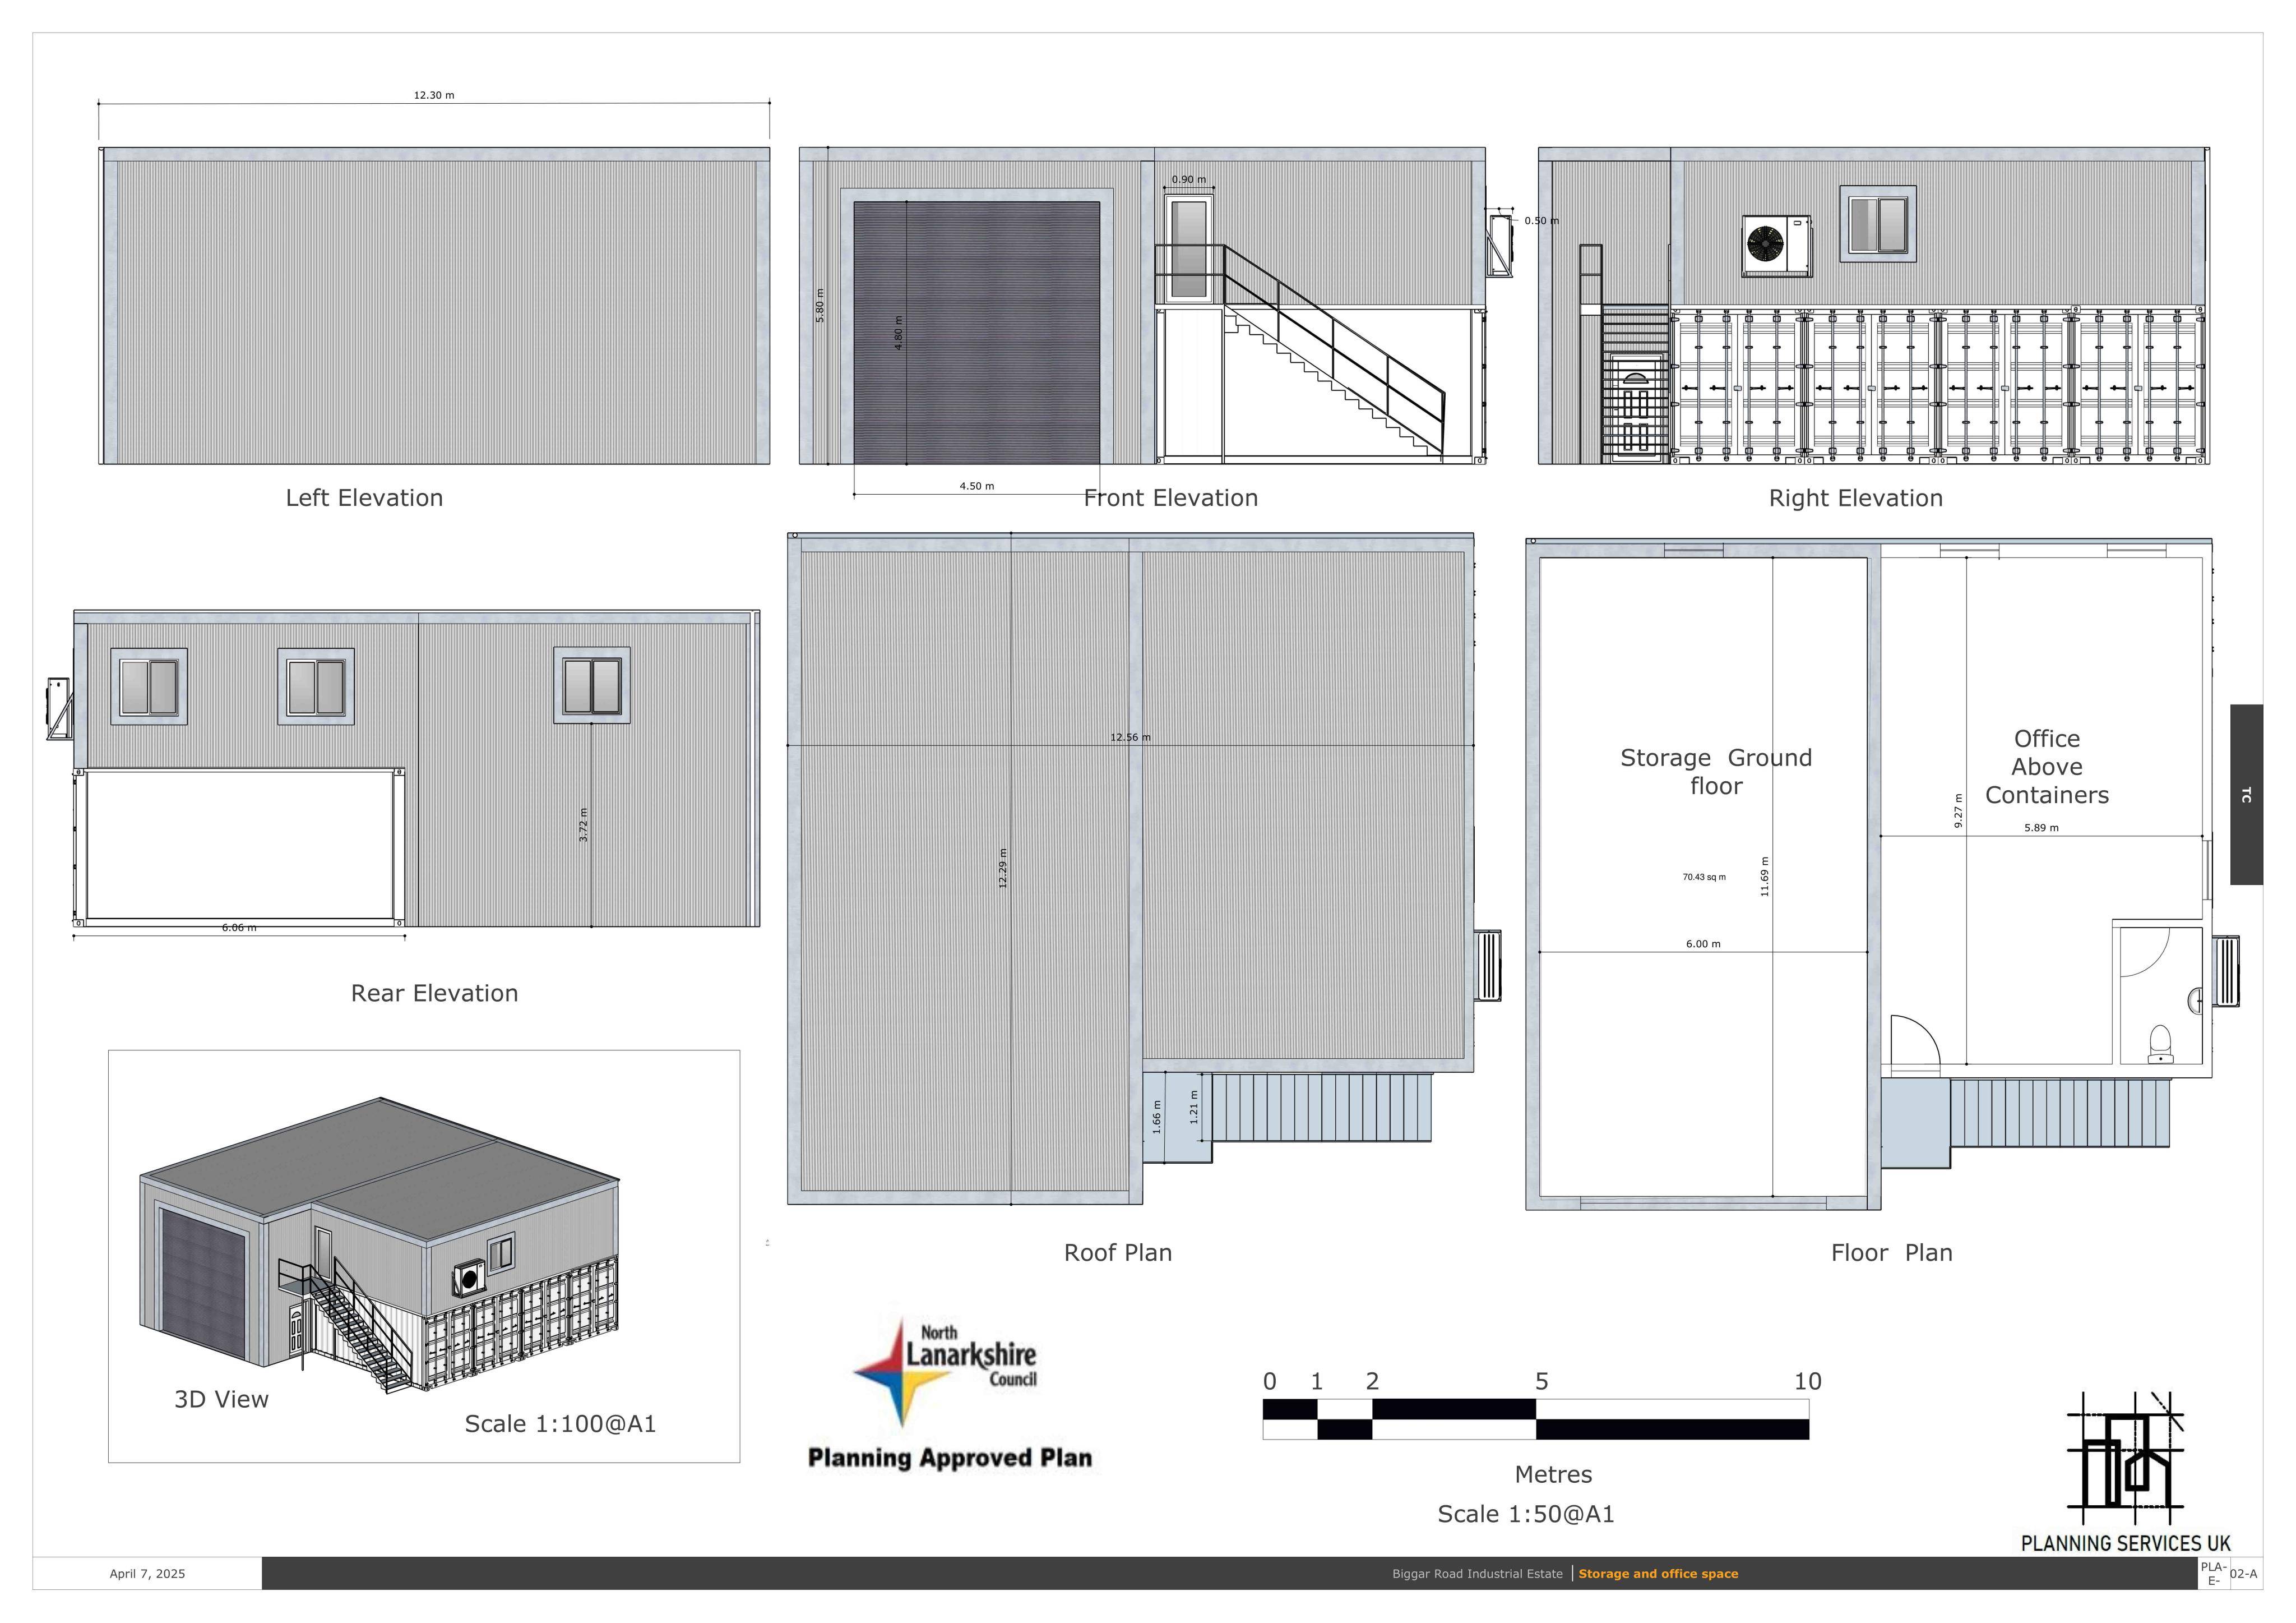Click the 'Office Above Containers' room label

[x=2047, y=767]
